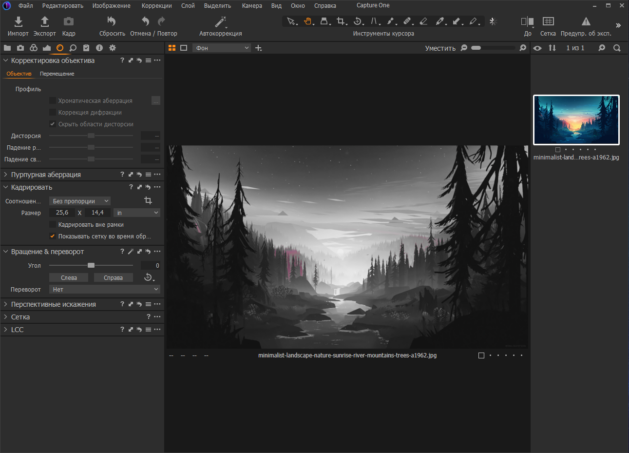This screenshot has height=453, width=629.
Task: Toggle Хроматическая аберрация checkbox
Action: coord(53,100)
